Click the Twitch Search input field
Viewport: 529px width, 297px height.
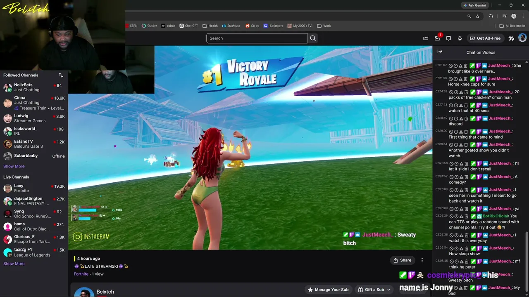257,38
